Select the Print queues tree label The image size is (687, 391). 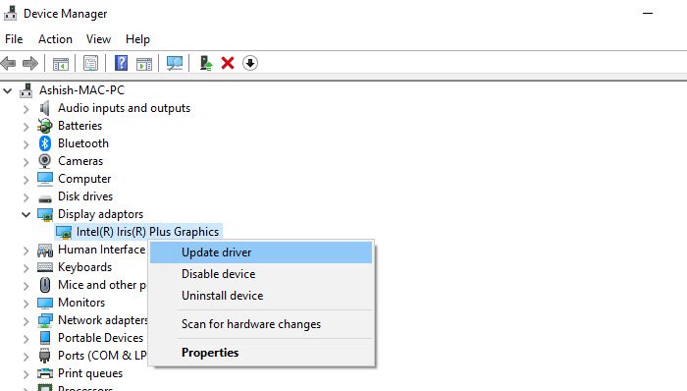(x=90, y=373)
